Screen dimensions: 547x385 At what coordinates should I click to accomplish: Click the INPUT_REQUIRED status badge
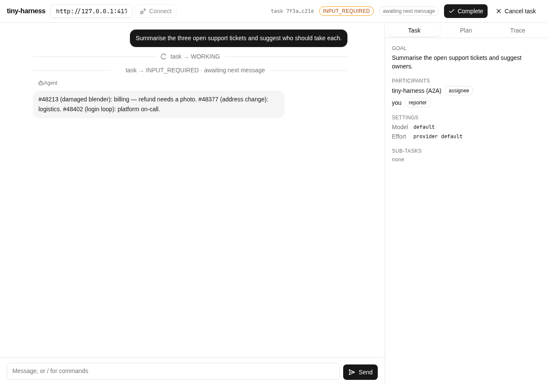pos(347,11)
